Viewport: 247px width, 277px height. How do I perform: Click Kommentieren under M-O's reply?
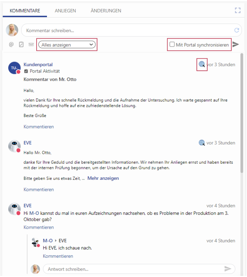tap(58, 256)
